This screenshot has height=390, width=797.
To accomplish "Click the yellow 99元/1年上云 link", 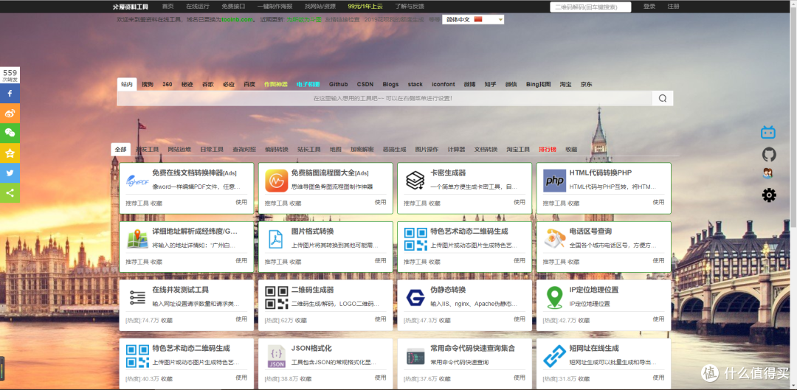I will [x=365, y=7].
